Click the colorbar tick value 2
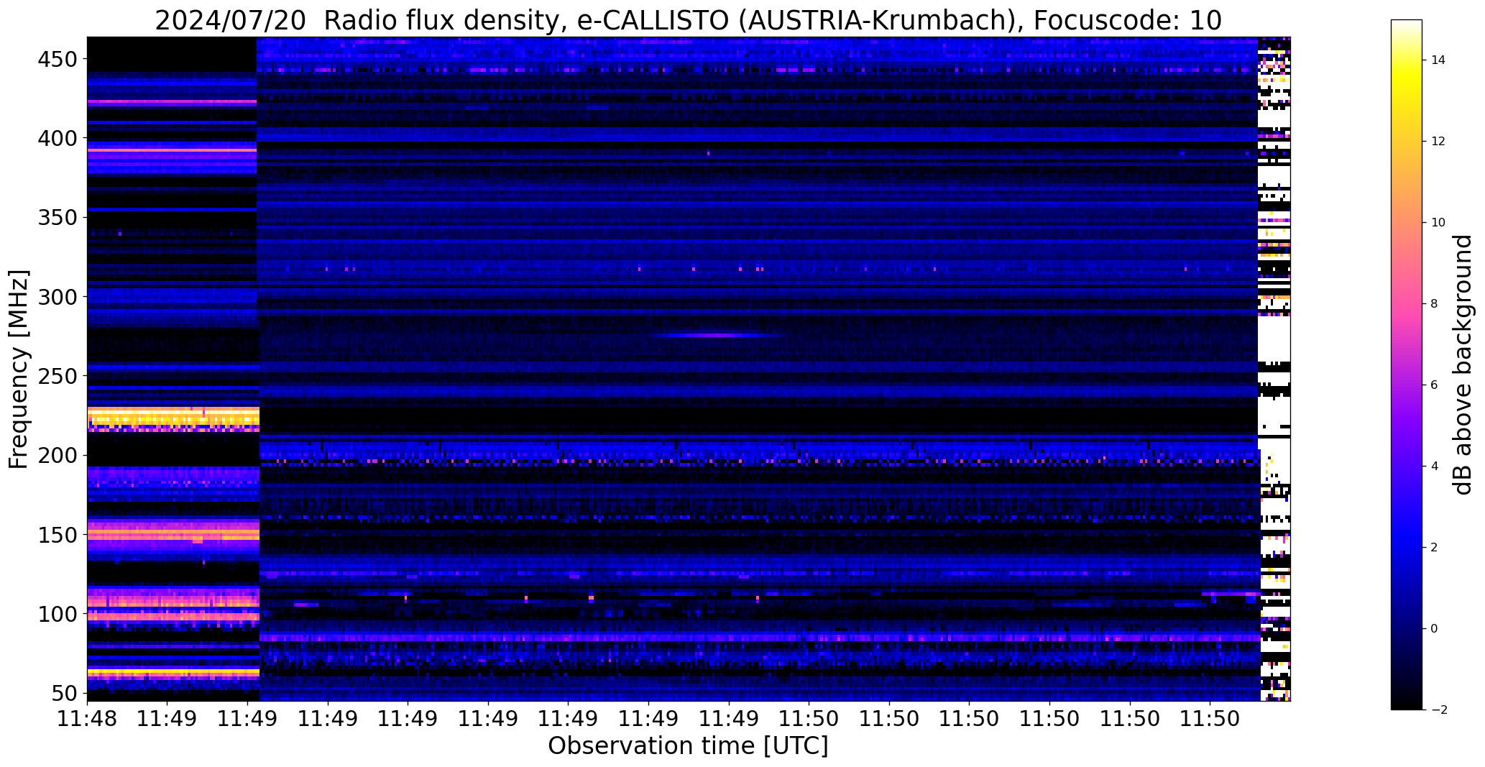The image size is (1485, 767). click(x=1435, y=547)
